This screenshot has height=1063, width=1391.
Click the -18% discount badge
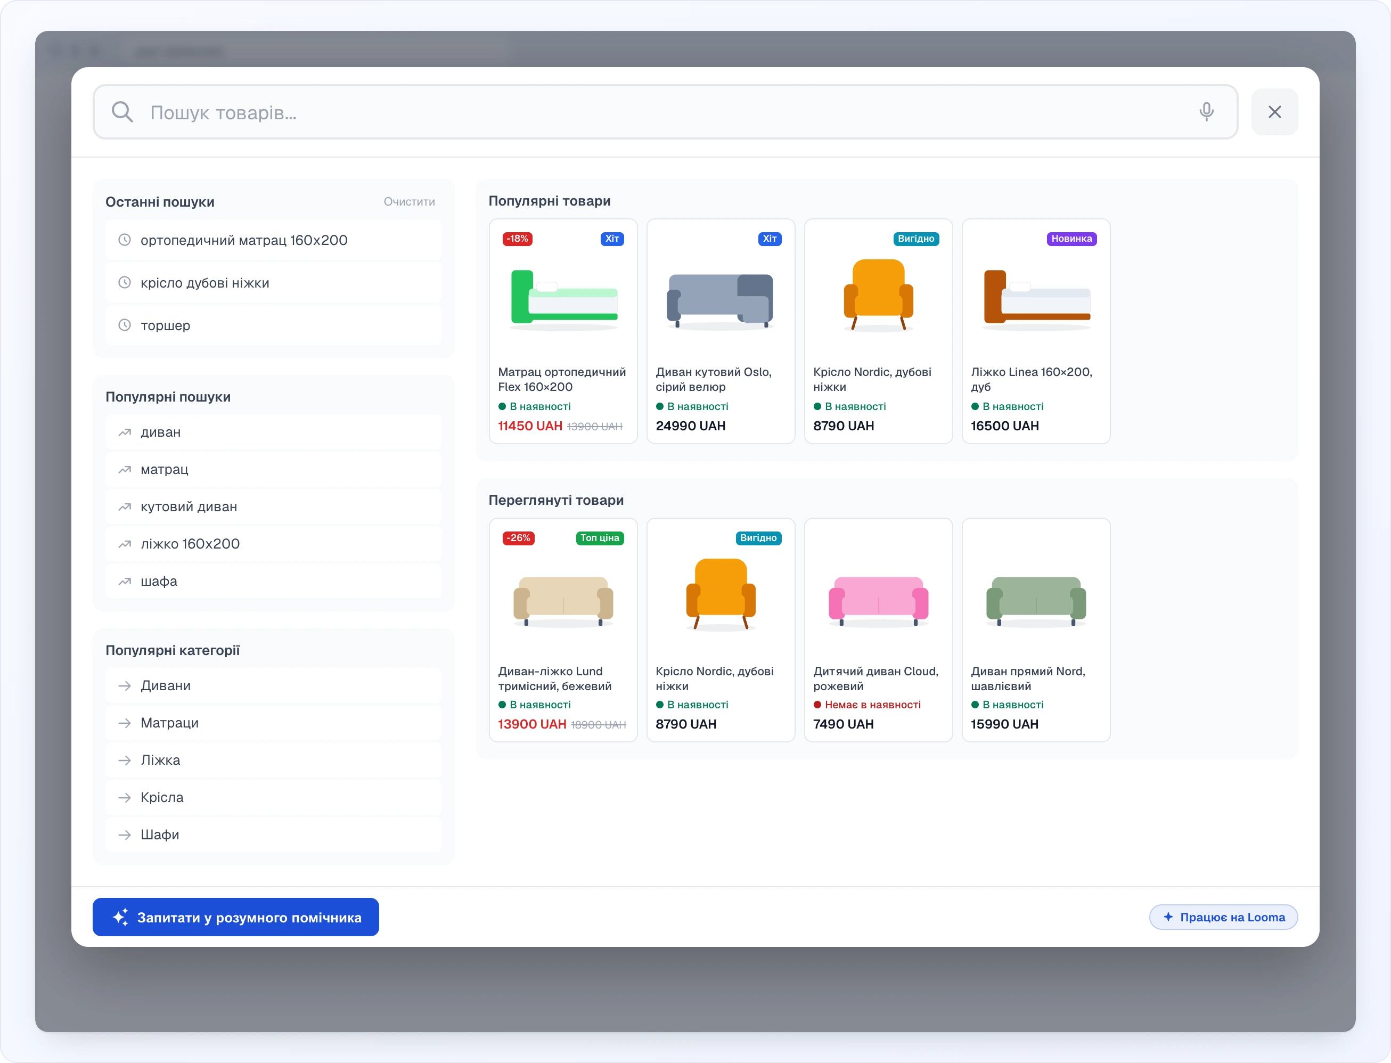tap(518, 239)
